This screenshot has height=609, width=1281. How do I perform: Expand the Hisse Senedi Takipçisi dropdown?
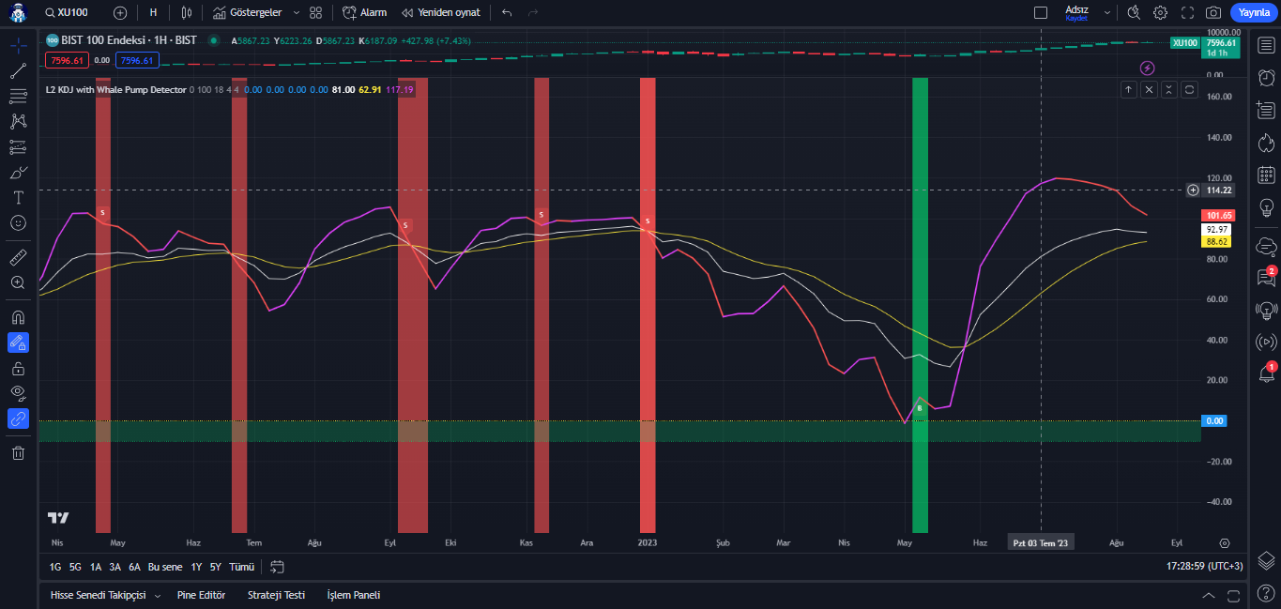pyautogui.click(x=157, y=596)
